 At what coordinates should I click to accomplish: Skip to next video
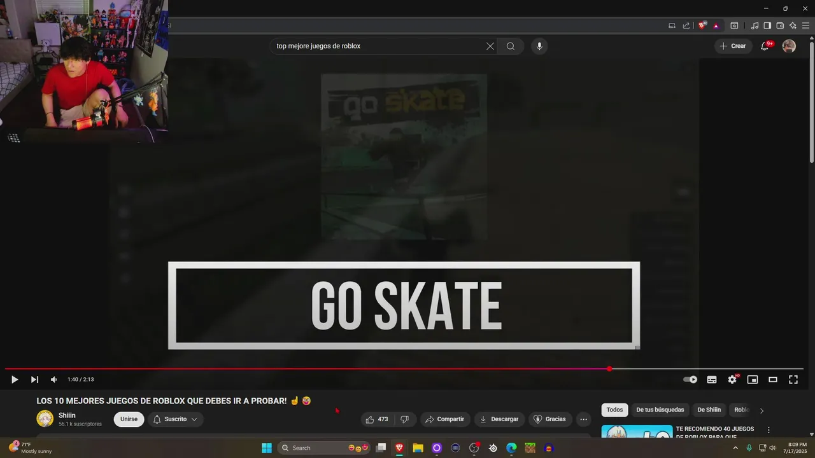click(x=34, y=380)
